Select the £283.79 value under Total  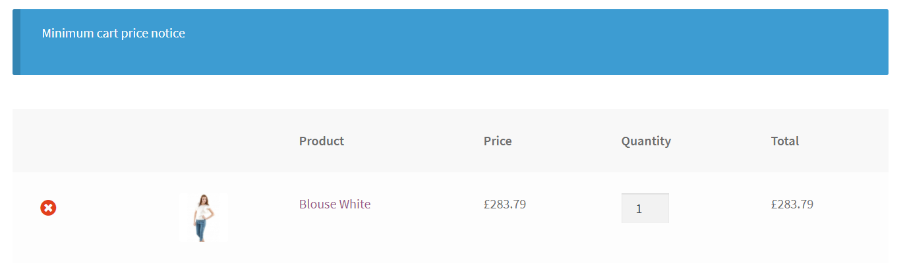792,204
